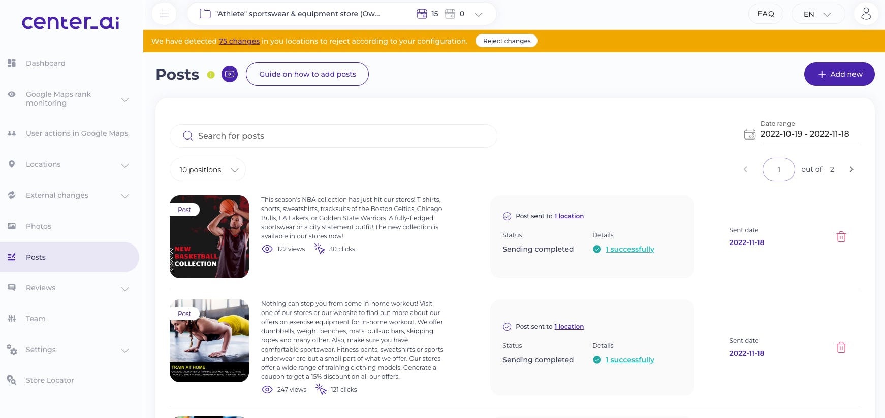The image size is (885, 418).
Task: Expand the store selector dropdown
Action: tap(478, 14)
